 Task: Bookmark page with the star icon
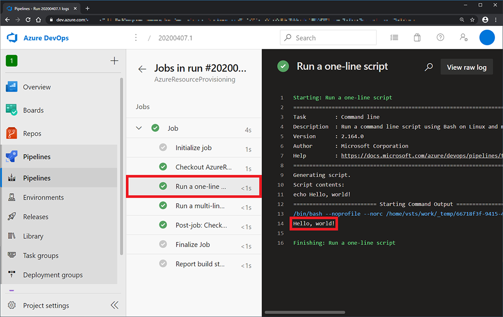click(472, 20)
